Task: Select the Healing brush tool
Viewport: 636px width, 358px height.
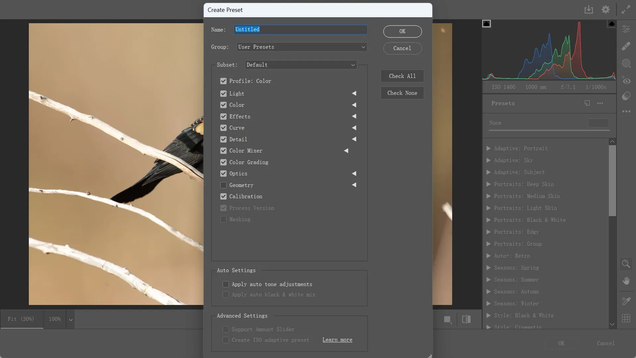Action: (x=626, y=46)
